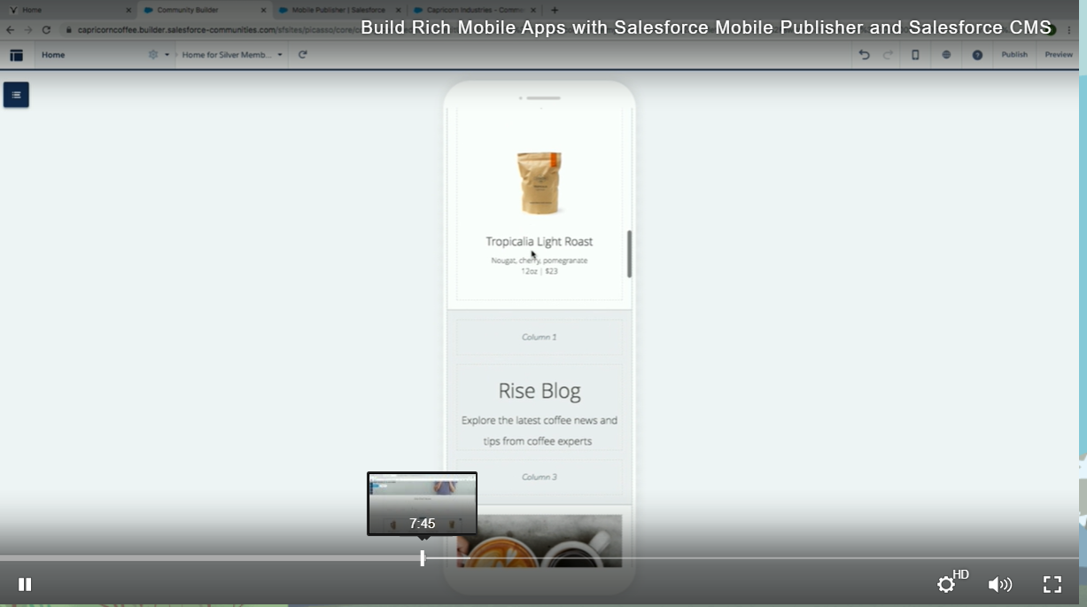Open the help question mark icon
Screen dimensions: 1087x607
click(x=977, y=55)
